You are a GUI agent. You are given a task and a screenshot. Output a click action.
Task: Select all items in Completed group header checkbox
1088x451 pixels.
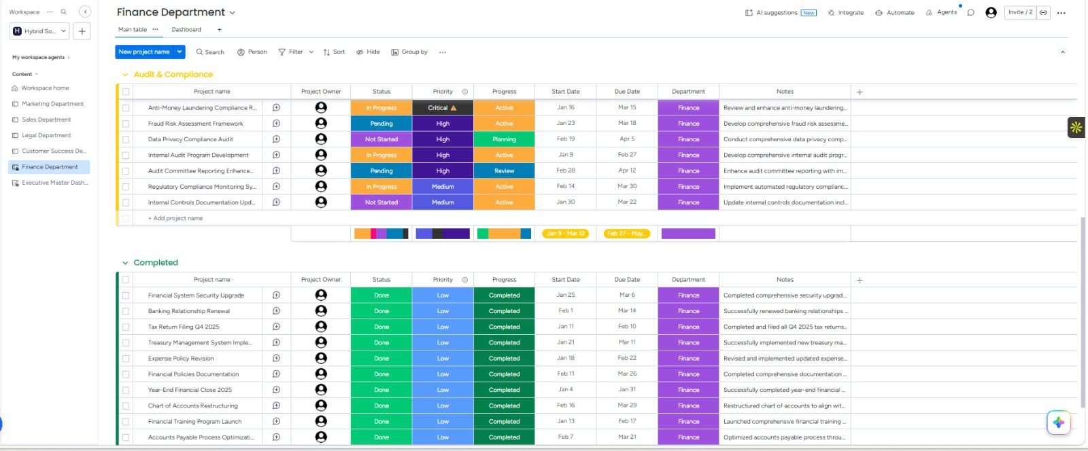[126, 280]
